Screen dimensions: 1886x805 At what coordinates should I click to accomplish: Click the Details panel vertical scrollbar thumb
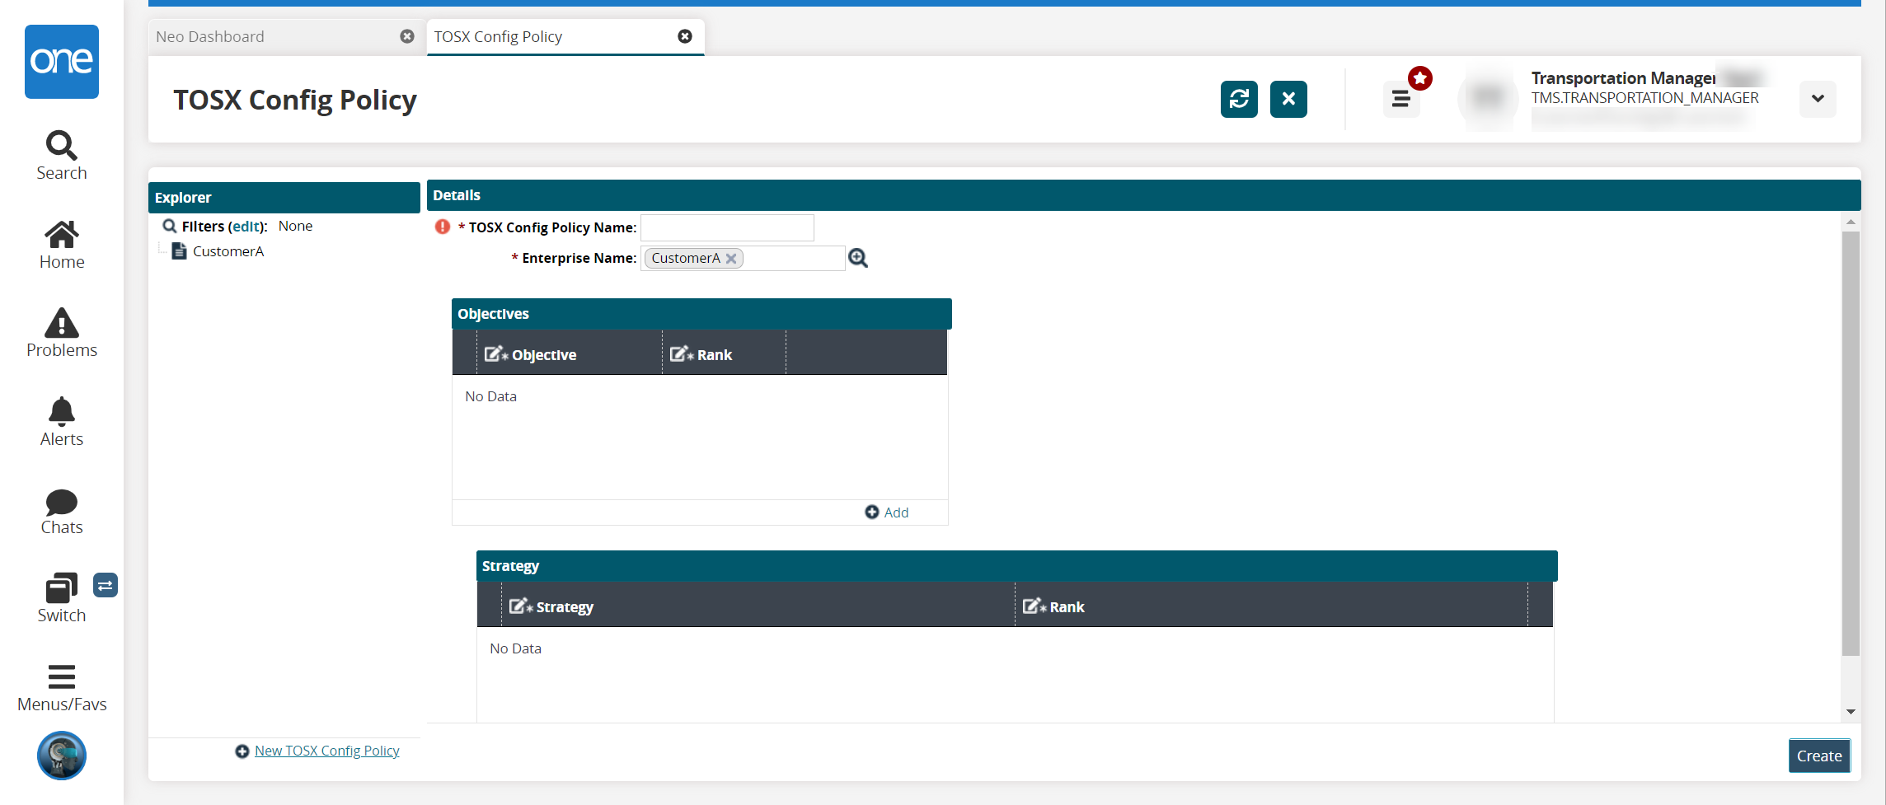tap(1851, 443)
